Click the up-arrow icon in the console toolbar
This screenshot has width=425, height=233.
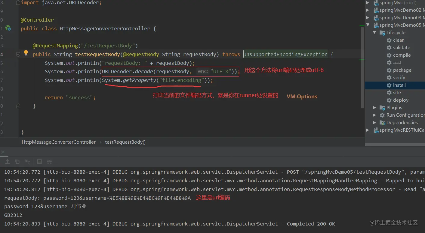point(8,162)
